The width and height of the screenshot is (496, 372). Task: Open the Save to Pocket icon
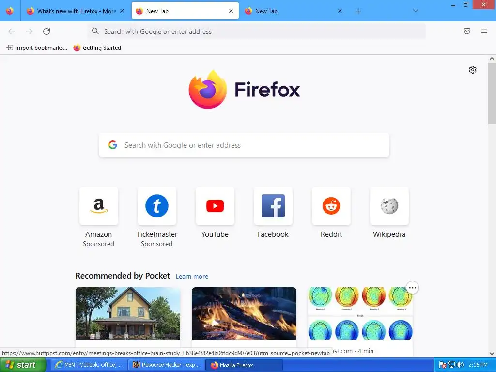(467, 31)
